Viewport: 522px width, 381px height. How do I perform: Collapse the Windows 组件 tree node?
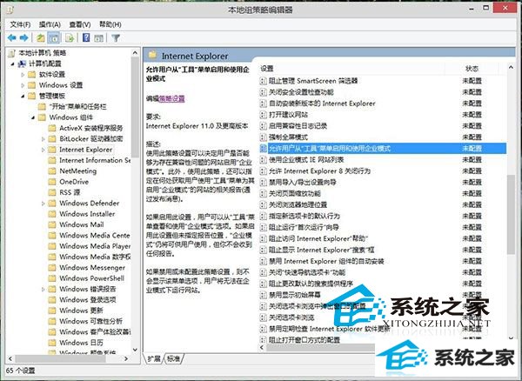33,117
